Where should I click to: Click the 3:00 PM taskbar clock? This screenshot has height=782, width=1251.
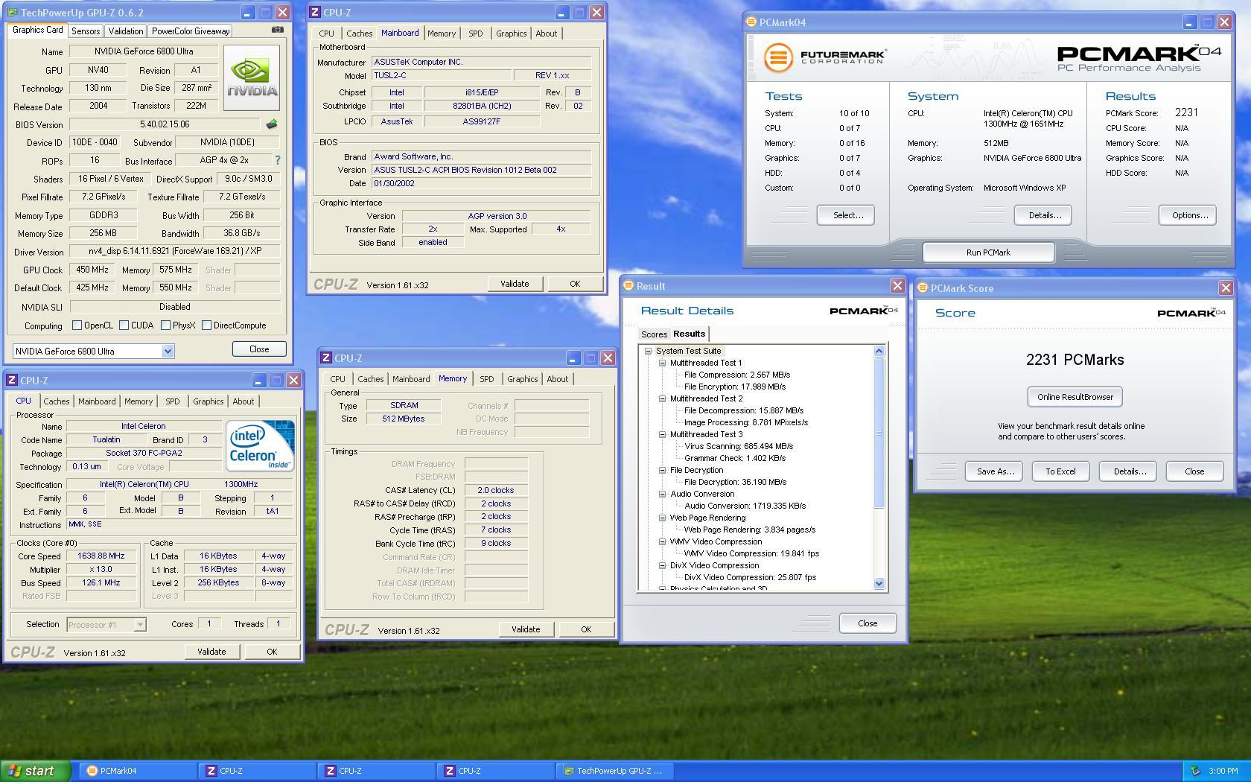tap(1223, 771)
